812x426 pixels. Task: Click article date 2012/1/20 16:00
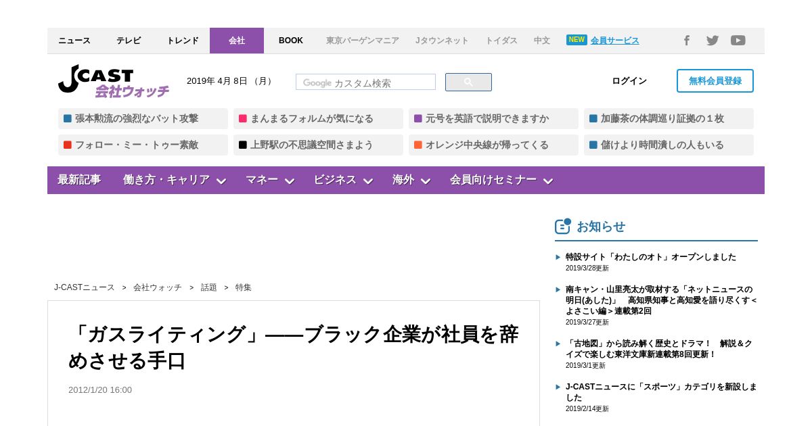[x=100, y=390]
